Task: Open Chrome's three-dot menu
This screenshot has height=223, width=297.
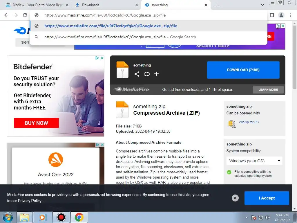Action: [x=291, y=15]
